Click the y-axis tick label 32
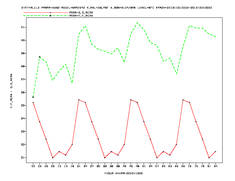Image resolution: width=235 pixels, height=181 pixels. pos(23,144)
